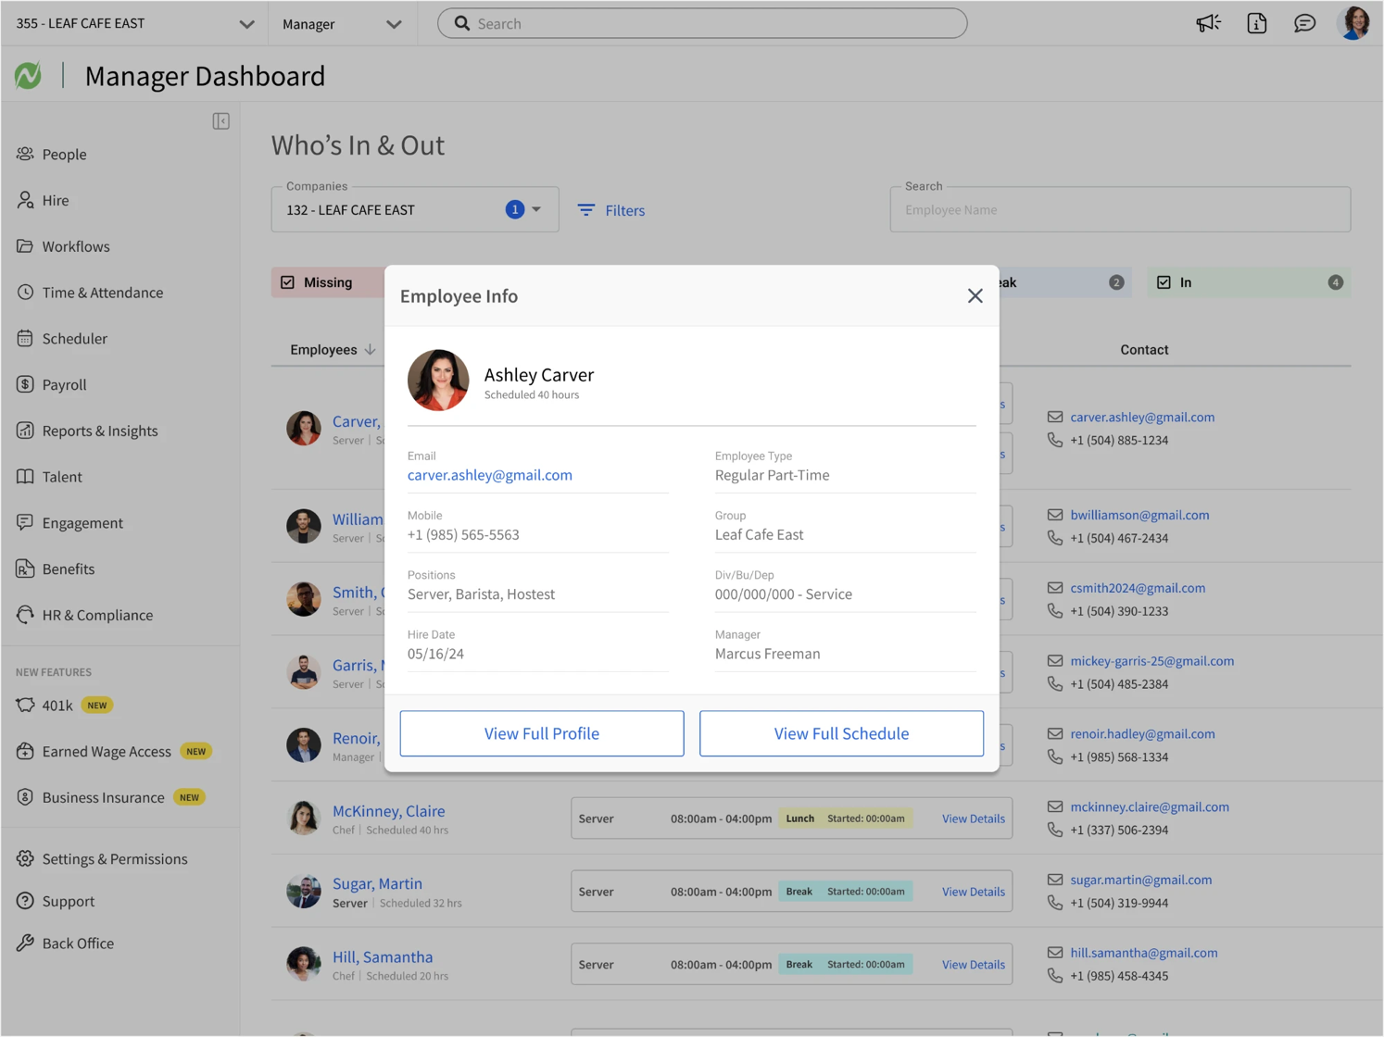Open the chat messages icon
This screenshot has height=1037, width=1384.
pos(1305,23)
